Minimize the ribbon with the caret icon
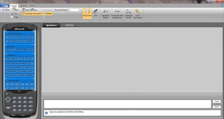Viewport: 224px width, 119px height. [x=218, y=5]
